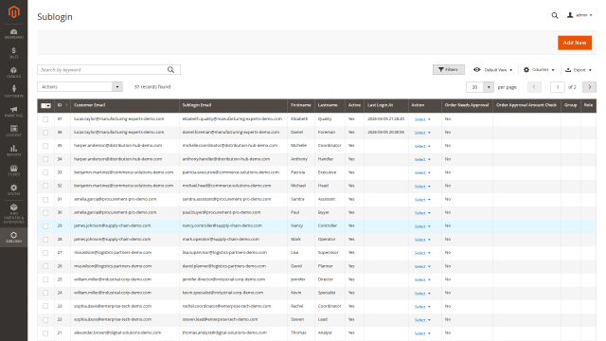The image size is (606, 341).
Task: Check the box for row ID 22
Action: pyautogui.click(x=45, y=320)
